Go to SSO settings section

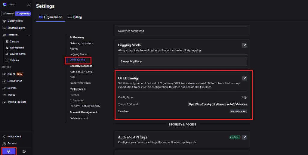[x=72, y=77]
